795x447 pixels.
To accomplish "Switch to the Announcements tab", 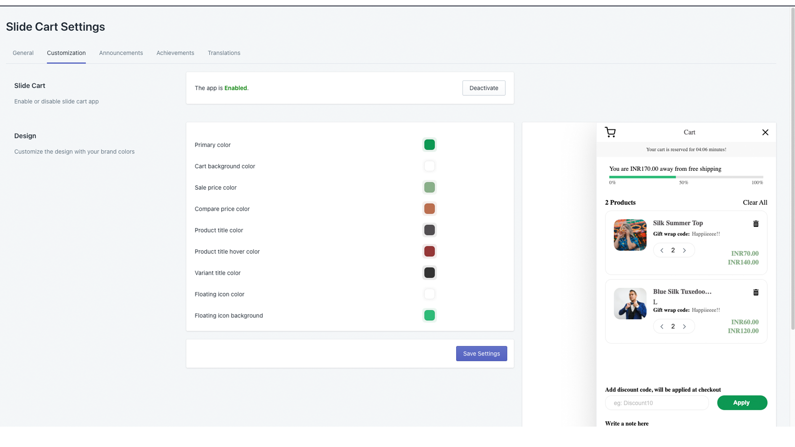I will 121,53.
